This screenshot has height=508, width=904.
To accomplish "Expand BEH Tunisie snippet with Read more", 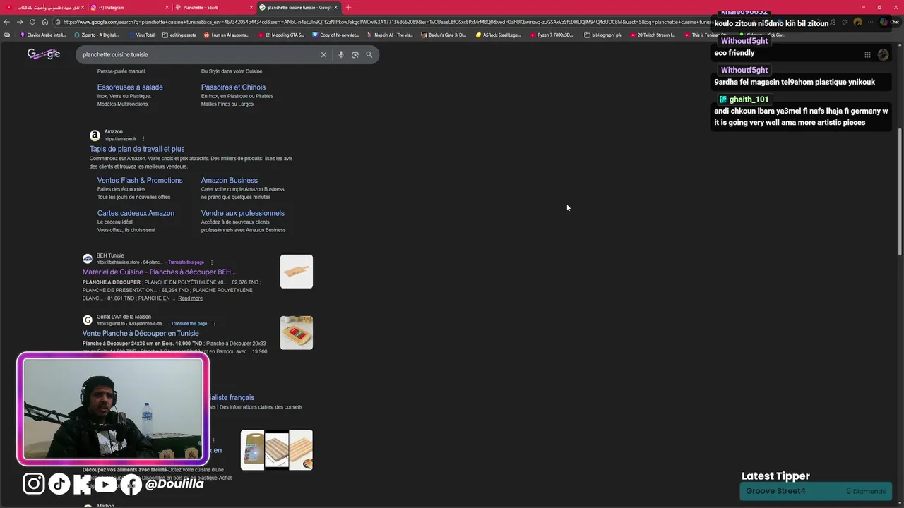I will [190, 298].
